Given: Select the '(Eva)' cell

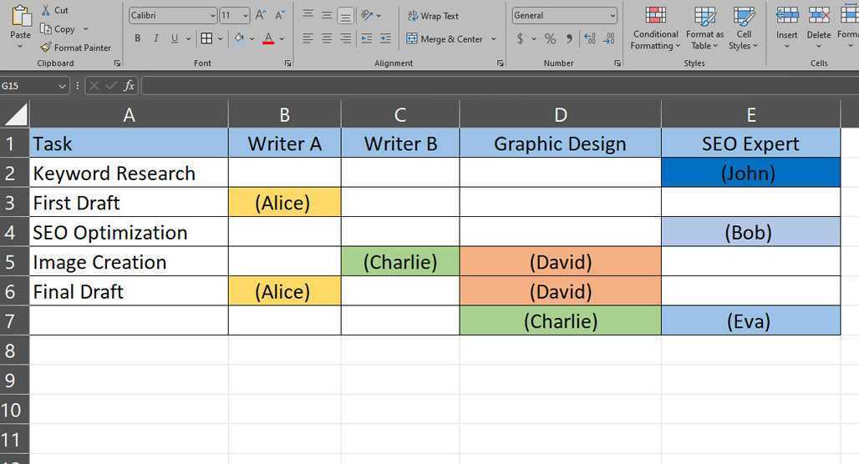Looking at the screenshot, I should coord(750,320).
